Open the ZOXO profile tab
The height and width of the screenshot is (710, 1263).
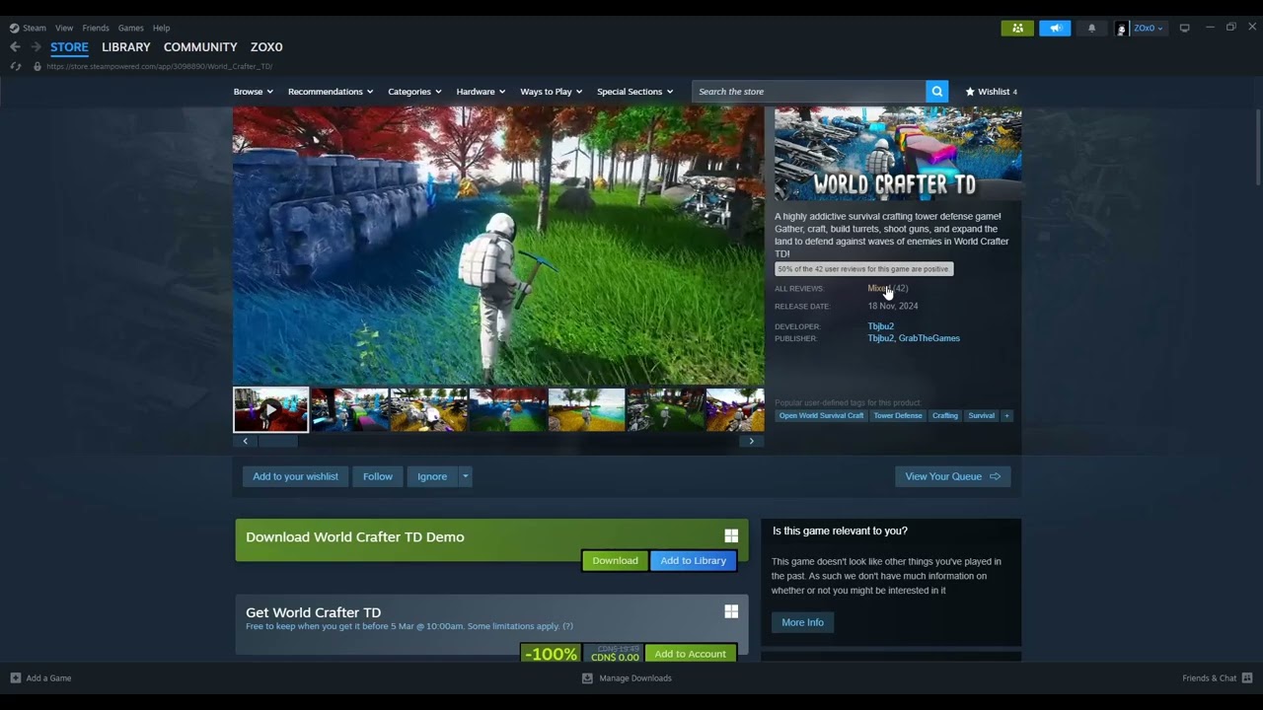[x=266, y=46]
